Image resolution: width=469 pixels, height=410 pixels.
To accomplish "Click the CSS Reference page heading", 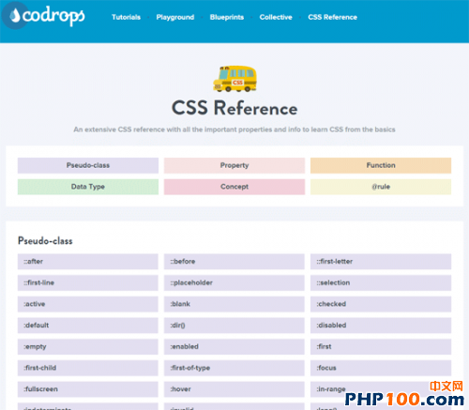I will coord(234,108).
